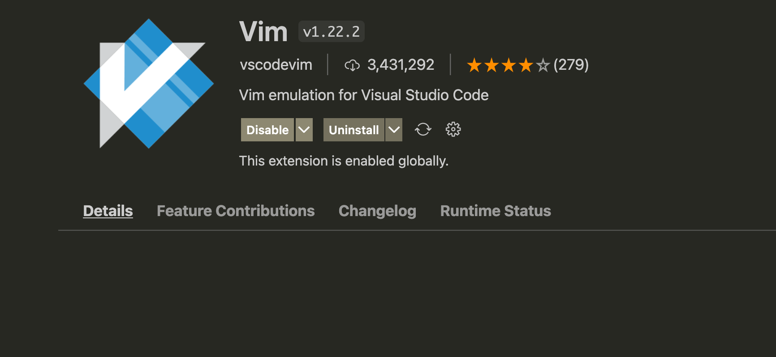Return to the Details tab
Screen dimensions: 776x357
pyautogui.click(x=108, y=211)
